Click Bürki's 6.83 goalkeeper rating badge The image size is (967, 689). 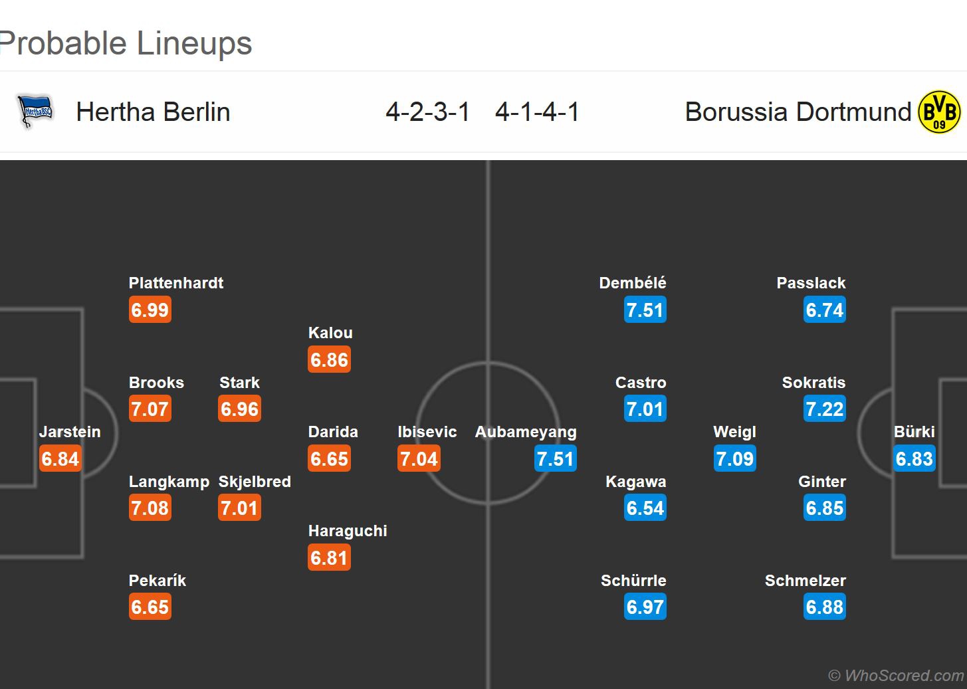coord(914,459)
